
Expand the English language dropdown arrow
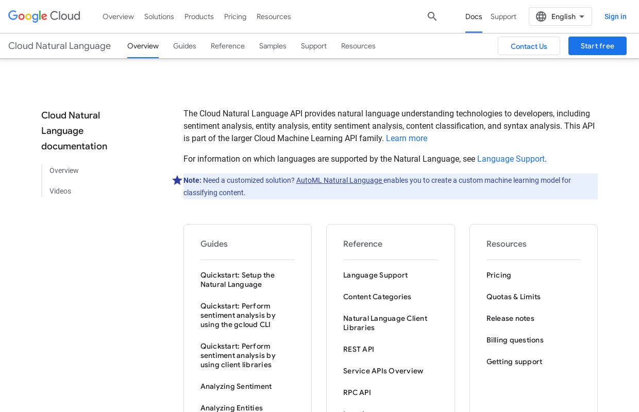pos(582,16)
